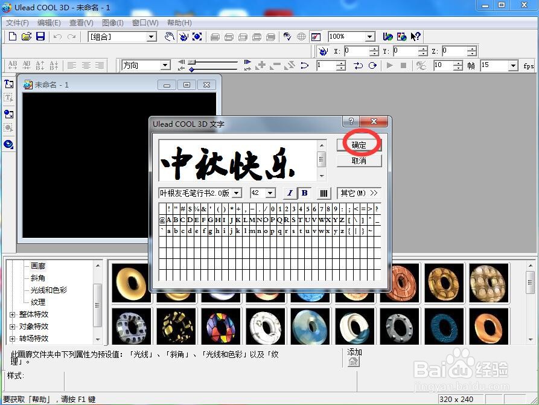The height and width of the screenshot is (405, 539).
Task: Click the globe icon in the standard toolbar
Action: 301,36
